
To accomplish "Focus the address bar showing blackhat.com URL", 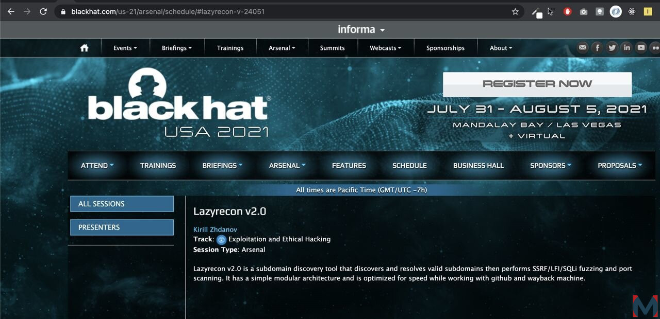I will 289,11.
